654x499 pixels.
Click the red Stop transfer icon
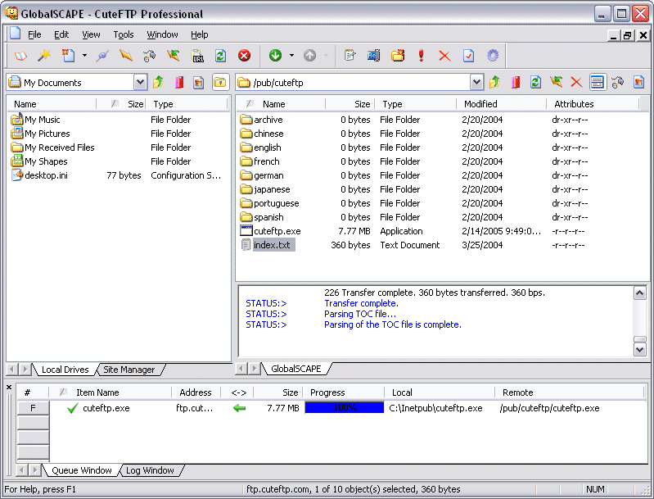[245, 56]
